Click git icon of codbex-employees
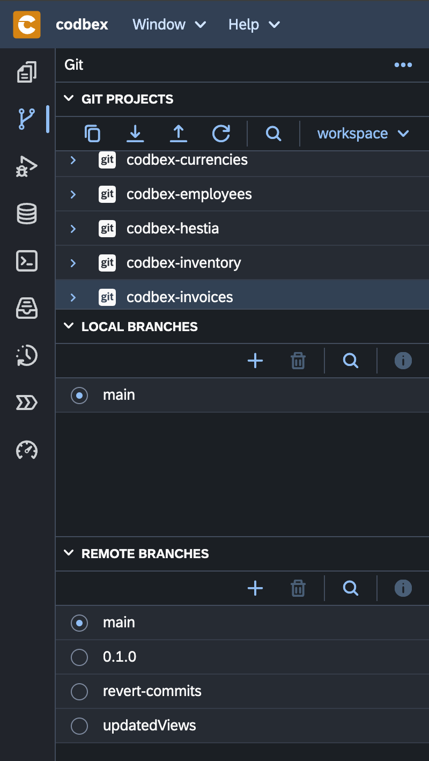 107,194
